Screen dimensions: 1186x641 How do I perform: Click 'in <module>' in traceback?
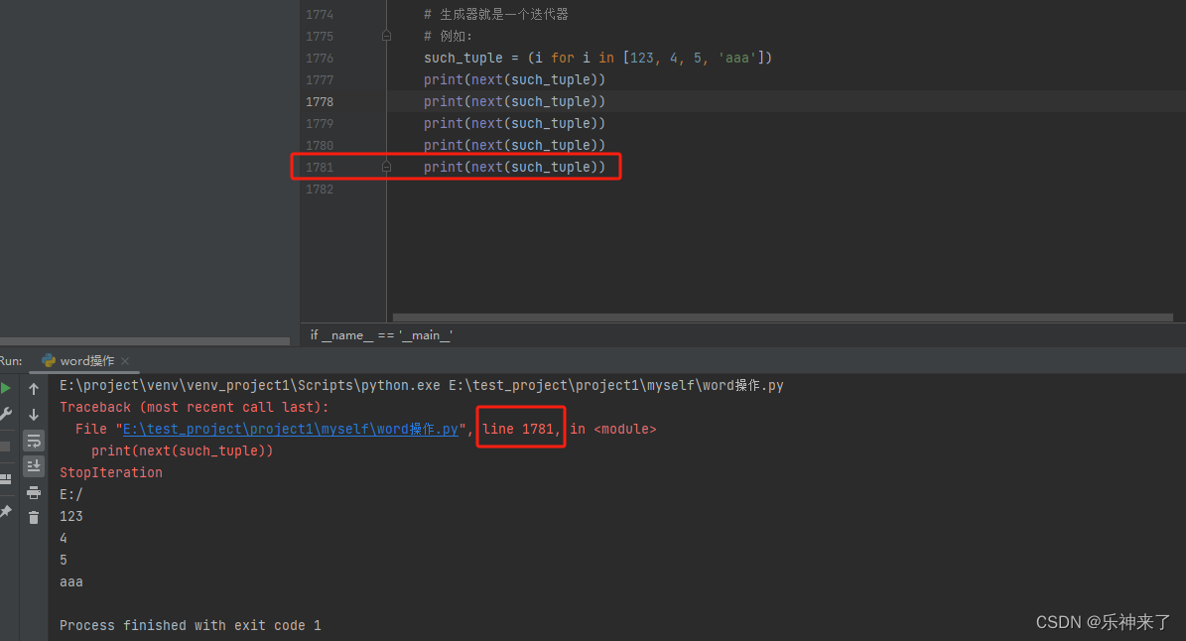[613, 429]
